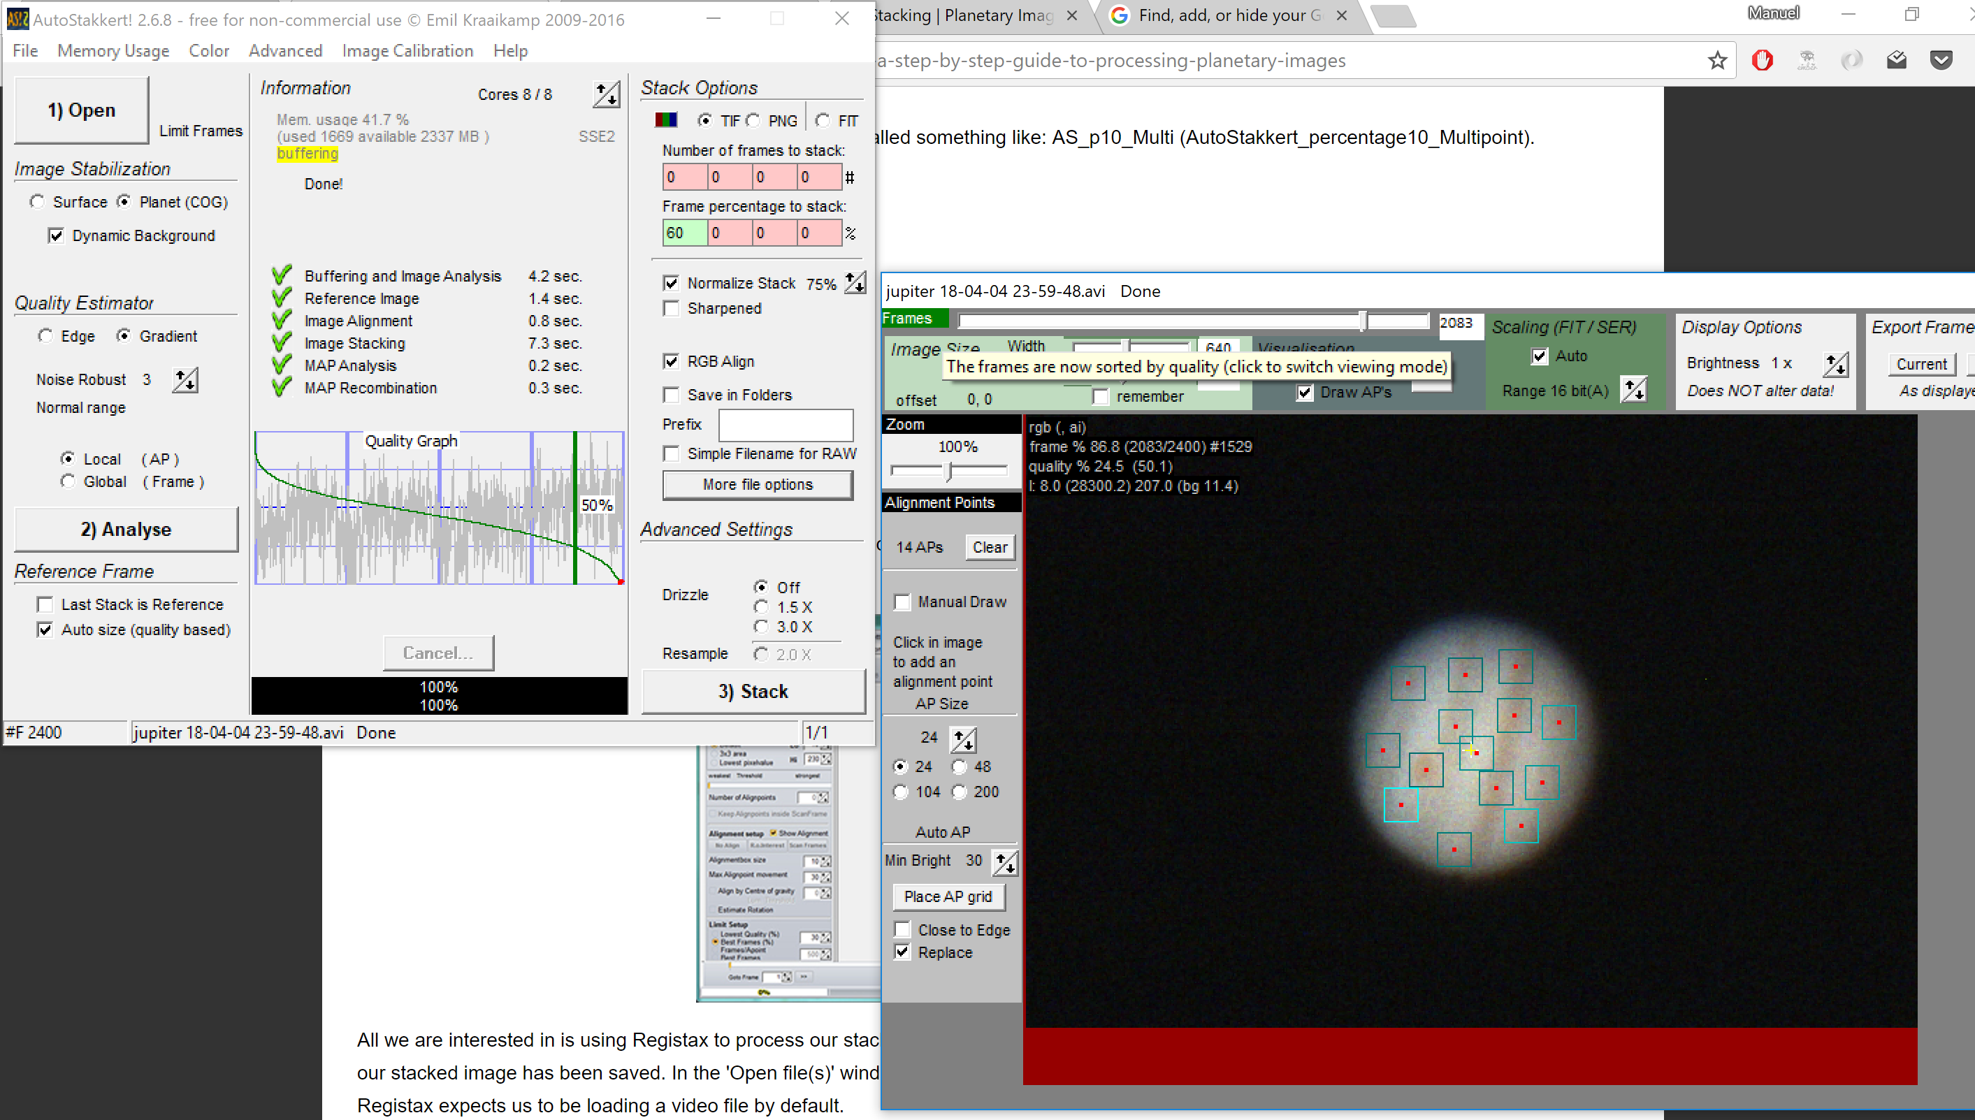This screenshot has width=1975, height=1120.
Task: Toggle Dynamic Background checkbox
Action: coord(55,235)
